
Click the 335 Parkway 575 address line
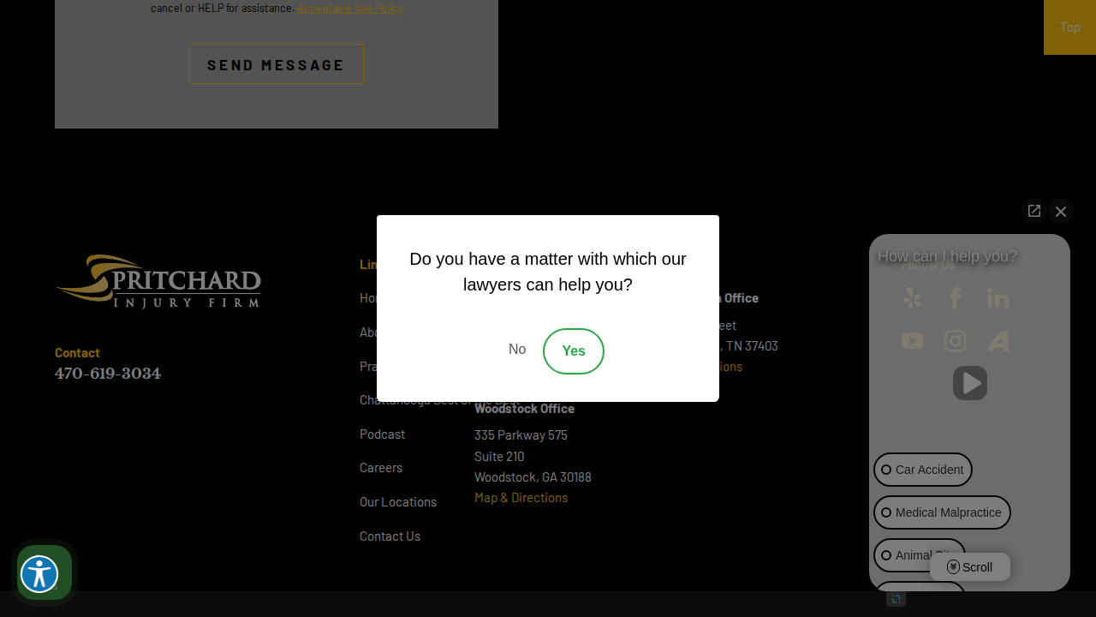[x=521, y=435]
